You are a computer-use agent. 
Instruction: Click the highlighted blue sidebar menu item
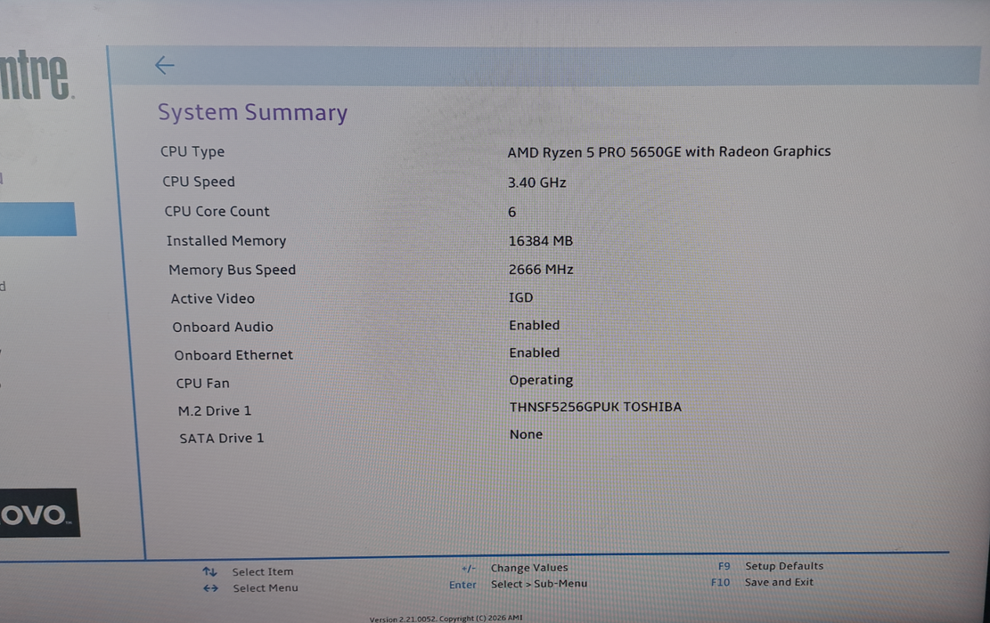(x=38, y=219)
